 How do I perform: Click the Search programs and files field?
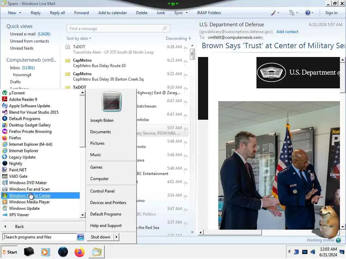coord(40,237)
